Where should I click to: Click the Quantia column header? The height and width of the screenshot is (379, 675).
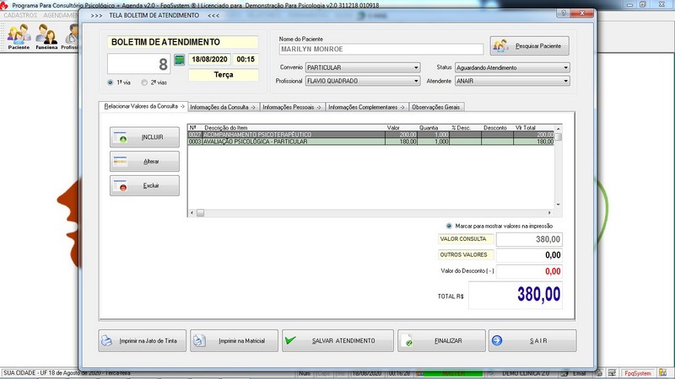[429, 128]
